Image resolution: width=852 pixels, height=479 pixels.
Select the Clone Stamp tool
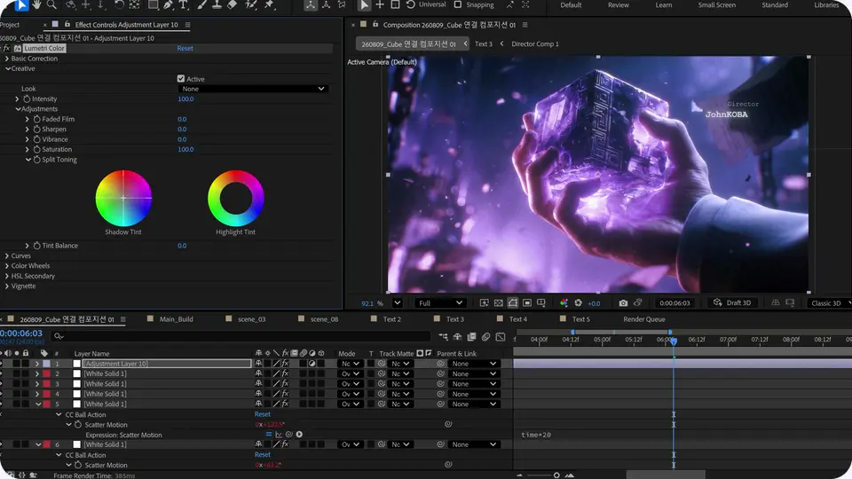(x=217, y=5)
